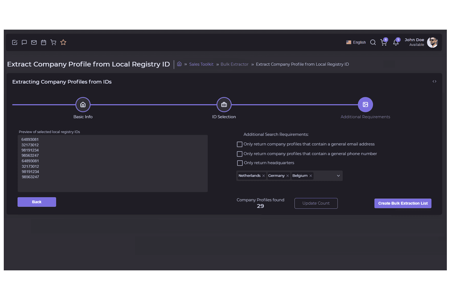Open the tasks checkbox icon in top bar

click(15, 42)
